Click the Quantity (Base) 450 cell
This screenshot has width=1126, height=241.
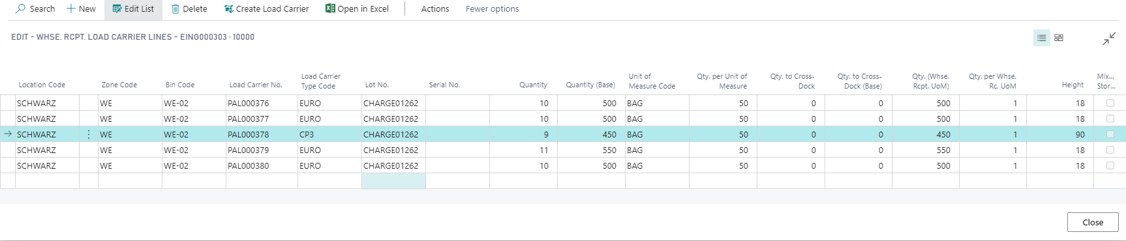tap(591, 134)
